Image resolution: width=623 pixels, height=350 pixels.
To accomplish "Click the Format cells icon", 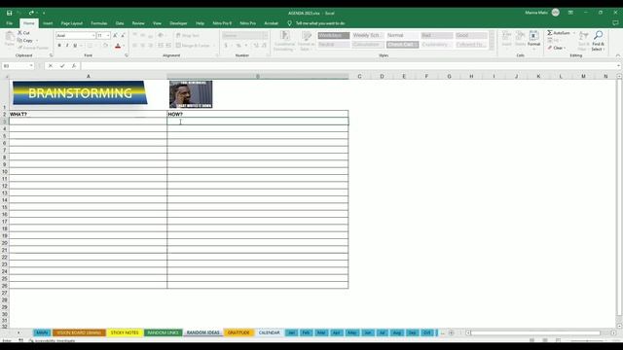I will coord(534,36).
